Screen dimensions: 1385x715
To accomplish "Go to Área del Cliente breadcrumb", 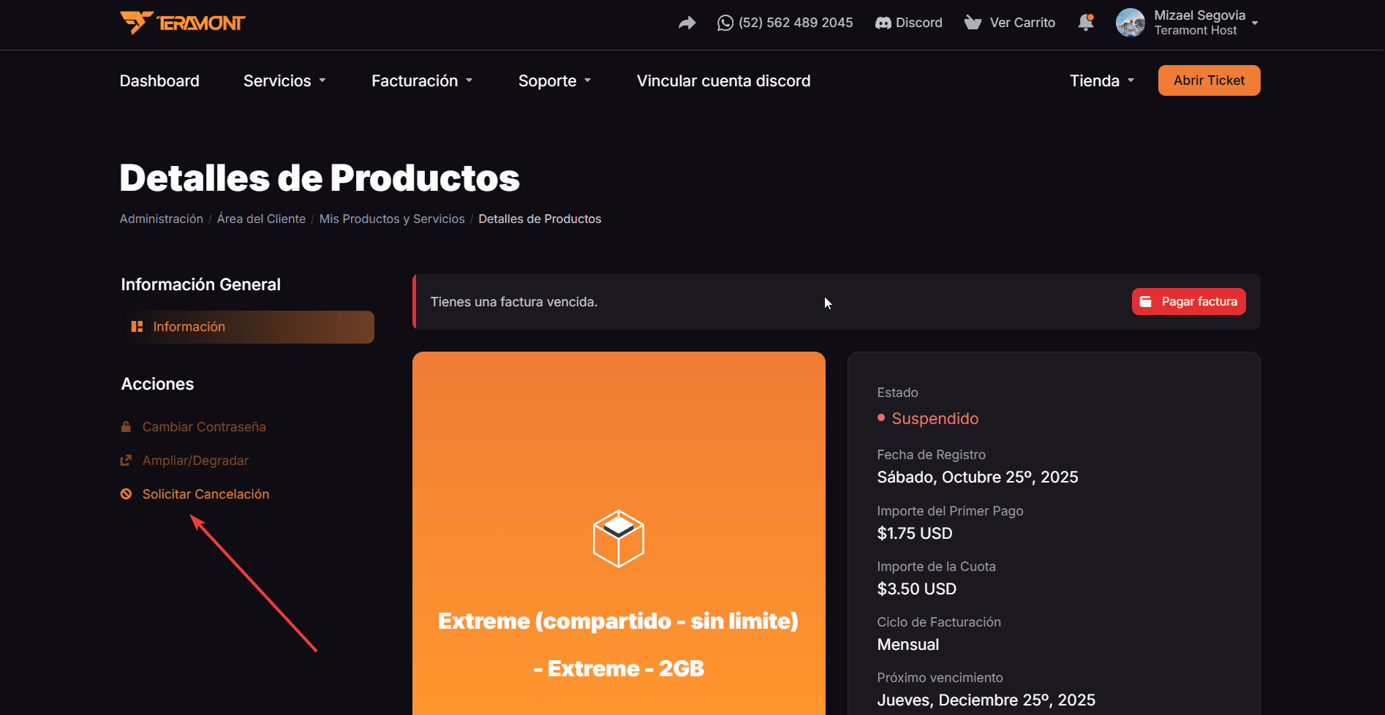I will 261,219.
